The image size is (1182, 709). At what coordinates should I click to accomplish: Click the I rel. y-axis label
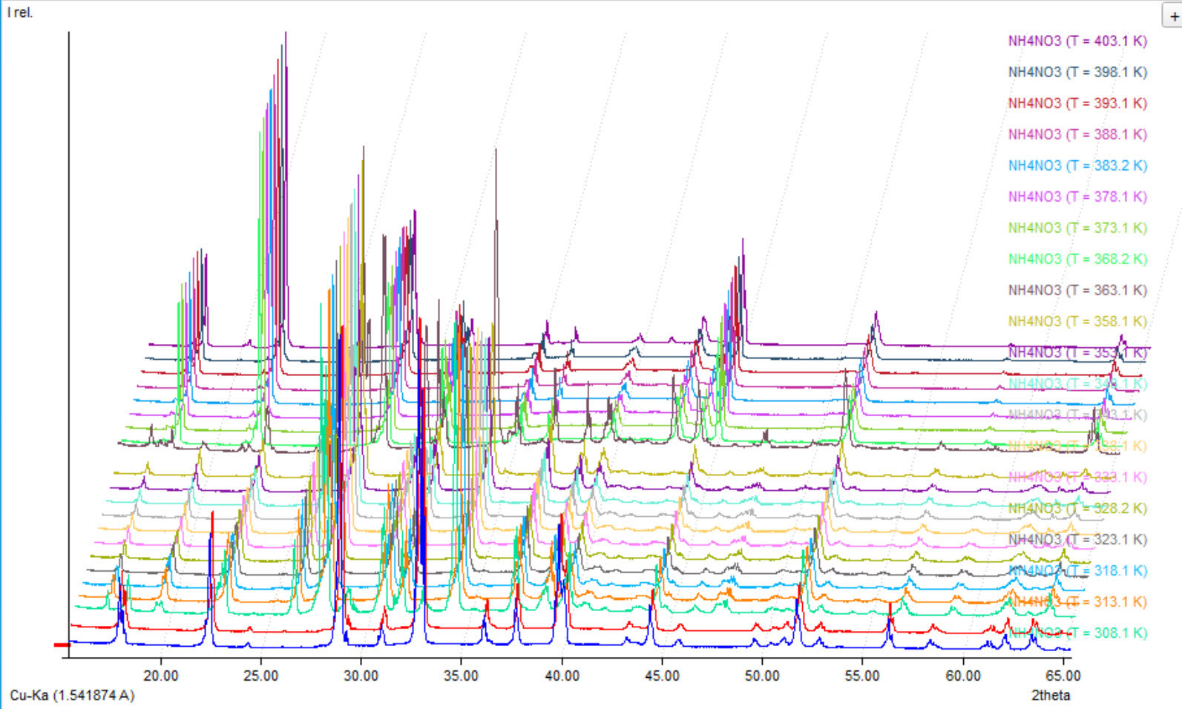pyautogui.click(x=20, y=13)
